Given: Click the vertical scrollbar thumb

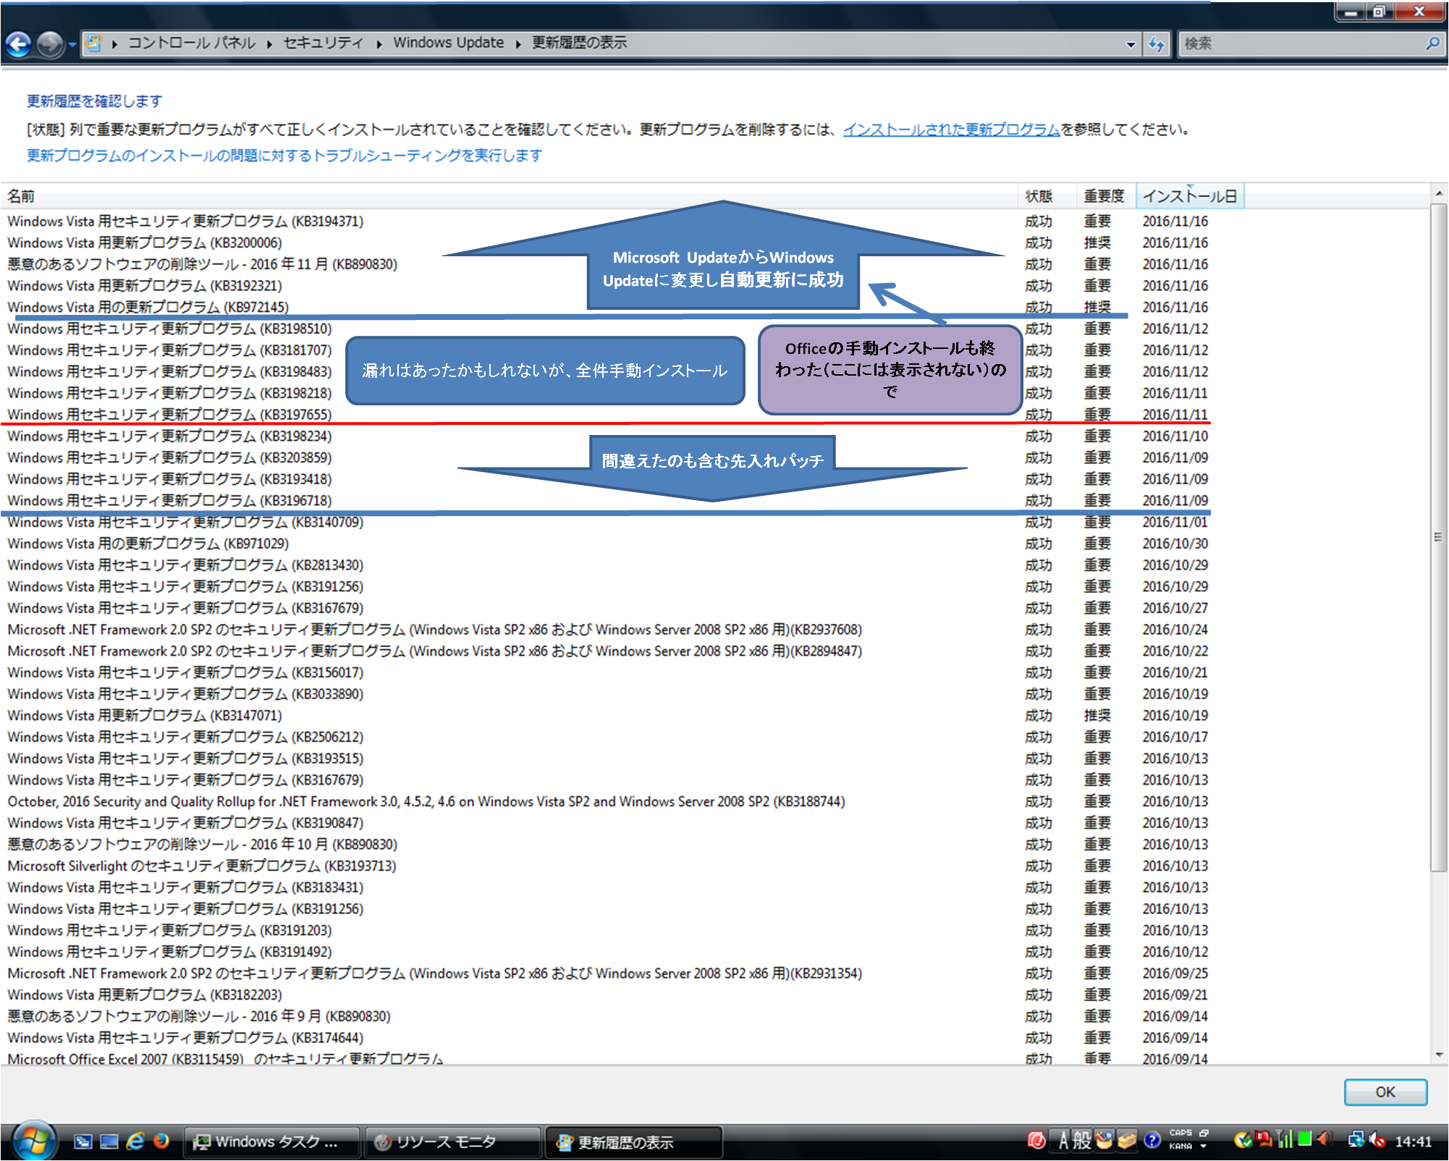Looking at the screenshot, I should 1439,538.
